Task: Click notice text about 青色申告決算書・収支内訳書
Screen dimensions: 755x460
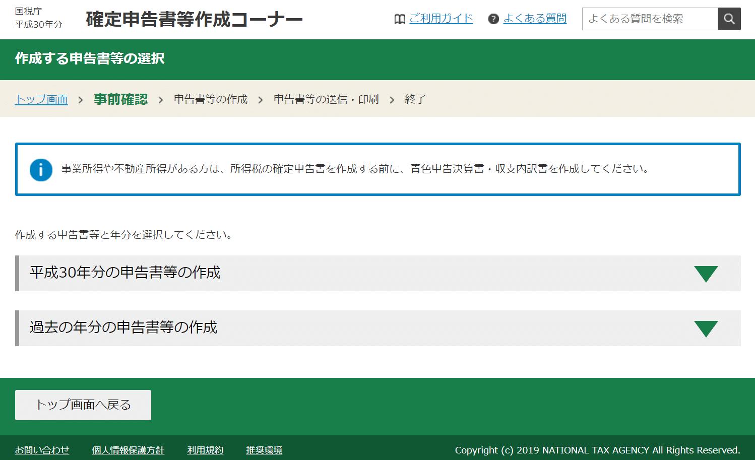Action: click(355, 169)
